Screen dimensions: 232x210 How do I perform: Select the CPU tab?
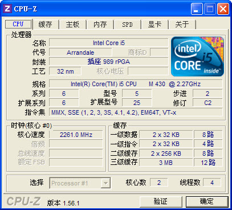pyautogui.click(x=18, y=24)
